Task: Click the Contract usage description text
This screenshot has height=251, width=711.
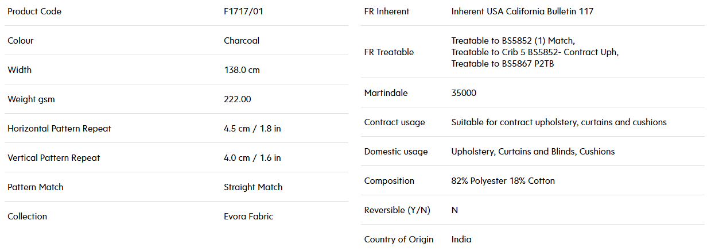Action: pos(559,122)
